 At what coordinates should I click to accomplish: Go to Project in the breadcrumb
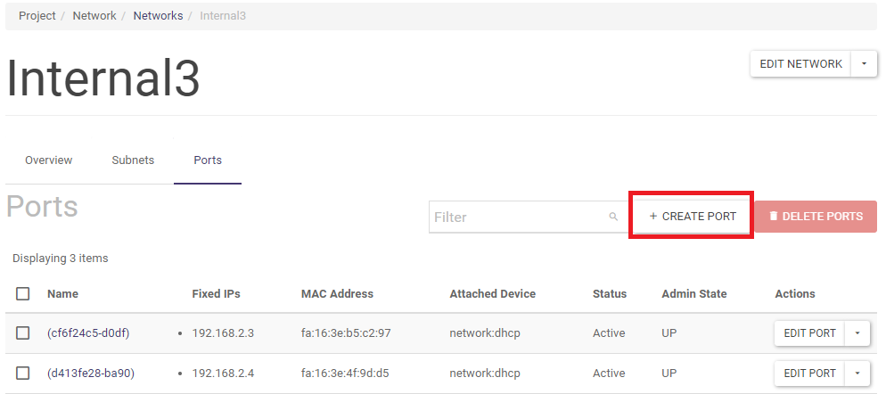37,16
